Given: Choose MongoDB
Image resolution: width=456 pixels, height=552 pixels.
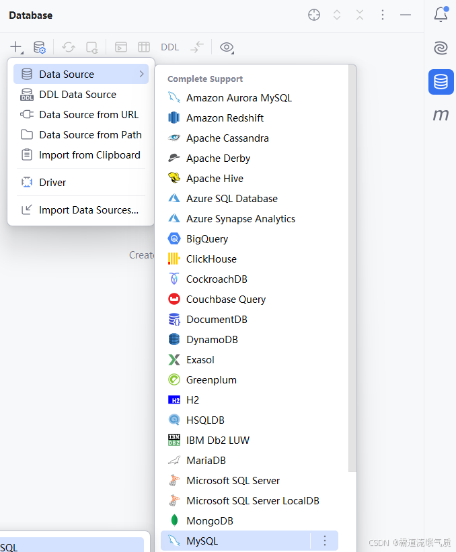Looking at the screenshot, I should click(x=250, y=520).
